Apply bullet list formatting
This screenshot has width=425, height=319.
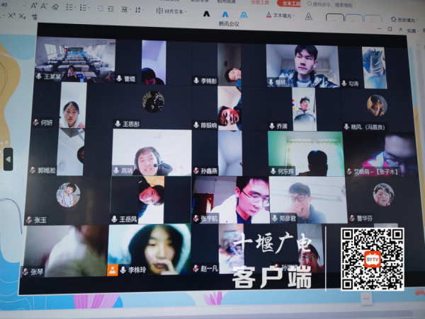click(x=69, y=7)
